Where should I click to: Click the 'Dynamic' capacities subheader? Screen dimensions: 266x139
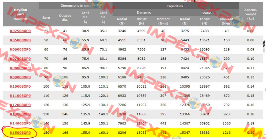(x=144, y=13)
